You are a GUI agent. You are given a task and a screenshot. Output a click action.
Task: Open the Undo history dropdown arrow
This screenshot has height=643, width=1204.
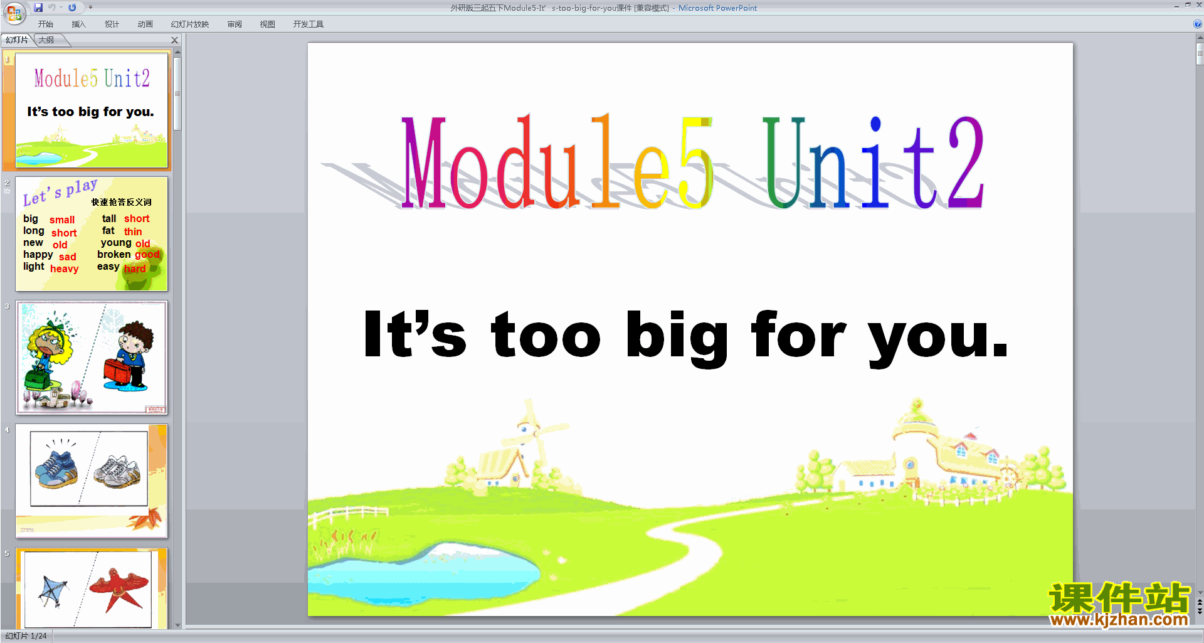pos(61,8)
